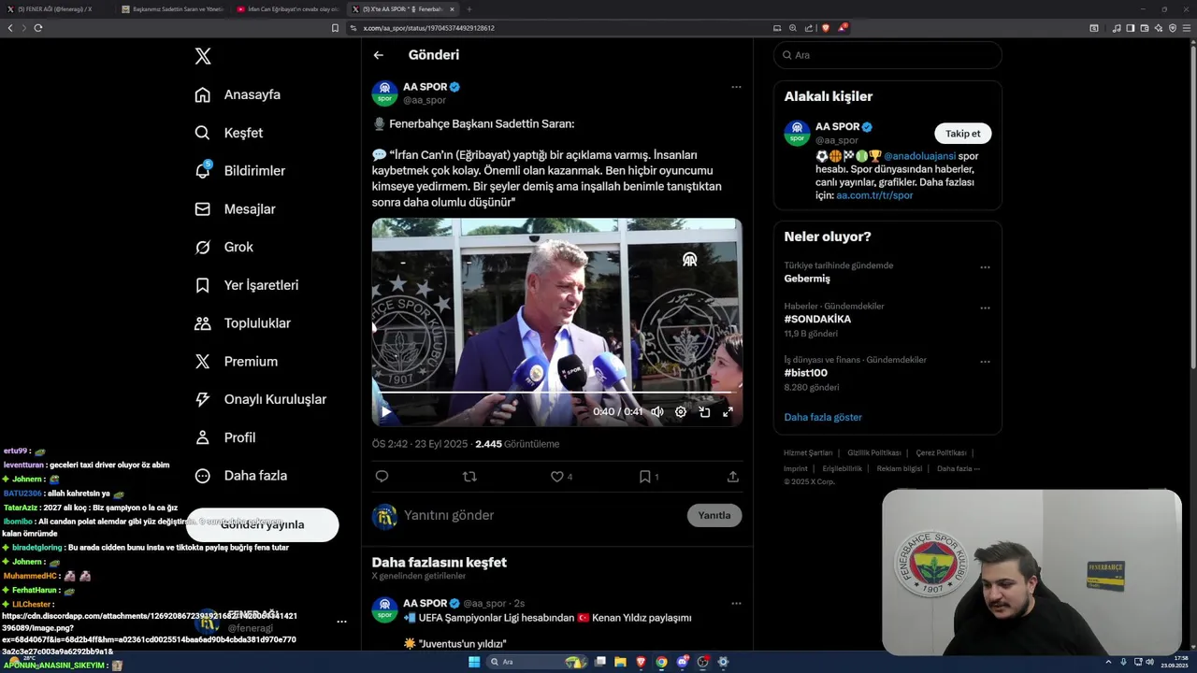Click Takip et follow button

(x=963, y=134)
